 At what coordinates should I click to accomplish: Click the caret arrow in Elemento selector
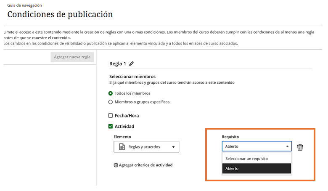pos(173,147)
